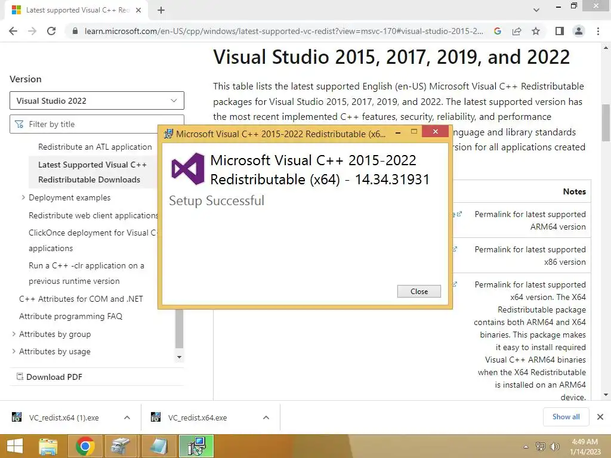Open taskbar clock 4:49 AM
Image resolution: width=611 pixels, height=458 pixels.
click(585, 447)
